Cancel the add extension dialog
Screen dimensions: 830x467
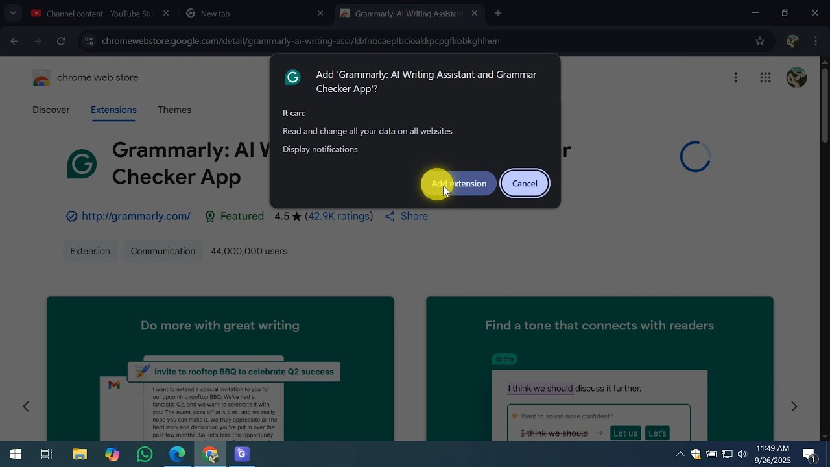pyautogui.click(x=525, y=184)
